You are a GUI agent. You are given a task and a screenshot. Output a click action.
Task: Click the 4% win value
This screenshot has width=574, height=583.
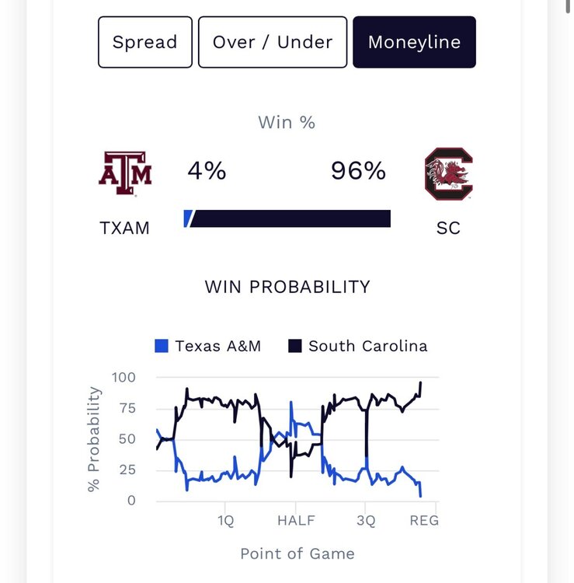[207, 170]
